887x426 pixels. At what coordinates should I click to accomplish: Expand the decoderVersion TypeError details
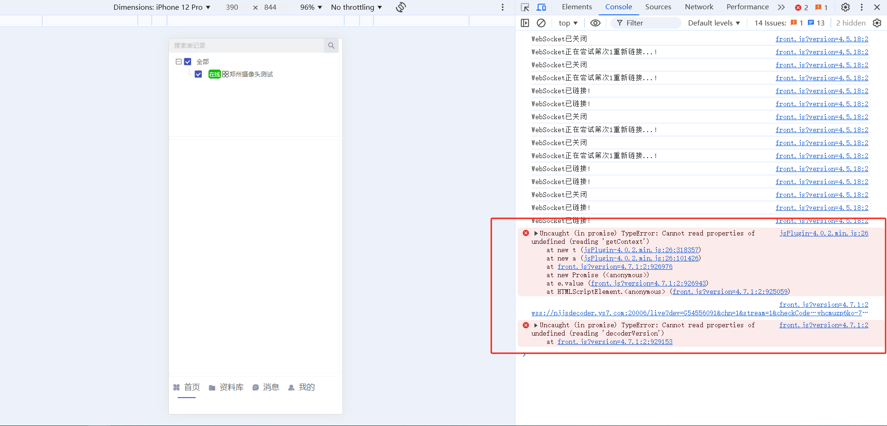[536, 325]
